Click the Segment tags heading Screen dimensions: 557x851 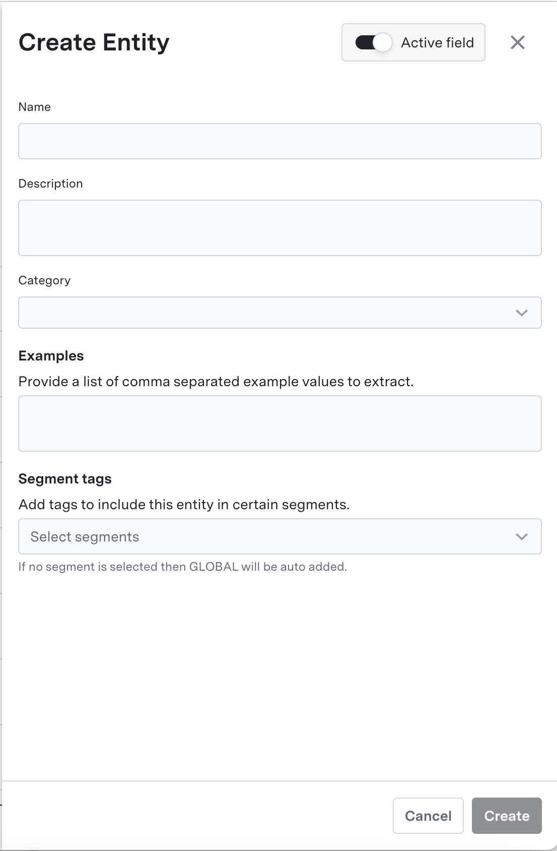click(x=65, y=479)
